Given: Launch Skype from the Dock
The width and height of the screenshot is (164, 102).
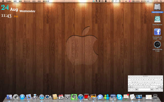Looking at the screenshot, I should [x=119, y=97].
